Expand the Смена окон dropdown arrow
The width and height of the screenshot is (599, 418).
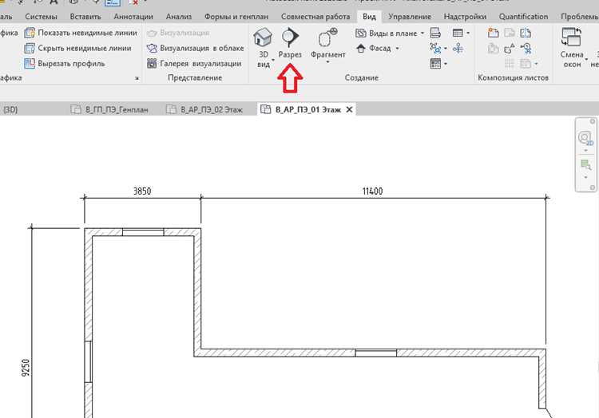coord(586,60)
